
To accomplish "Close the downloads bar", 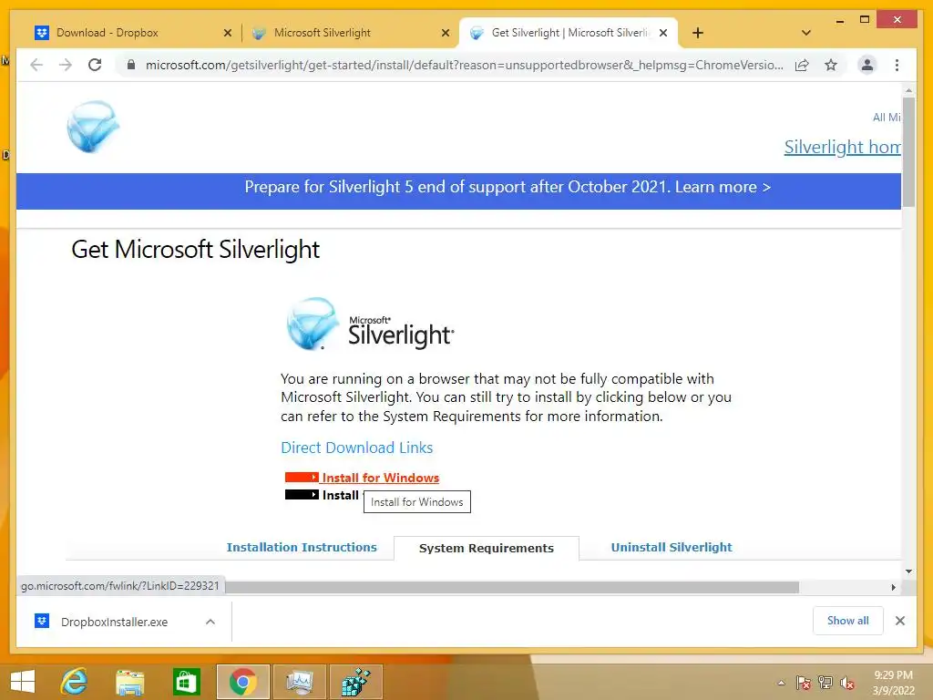I will click(899, 621).
